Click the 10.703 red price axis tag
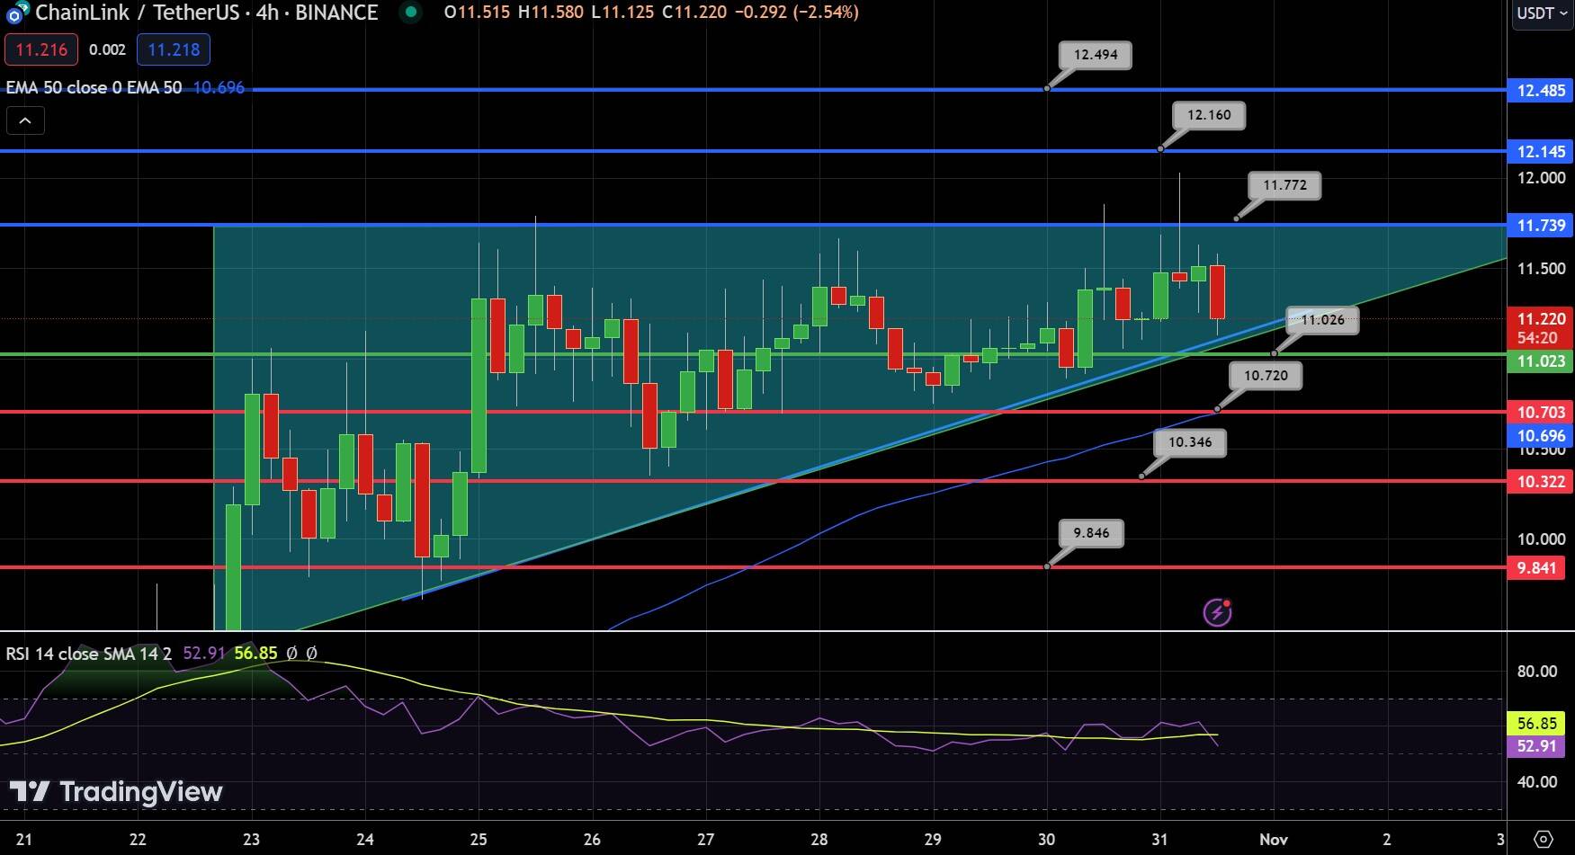 tap(1541, 413)
